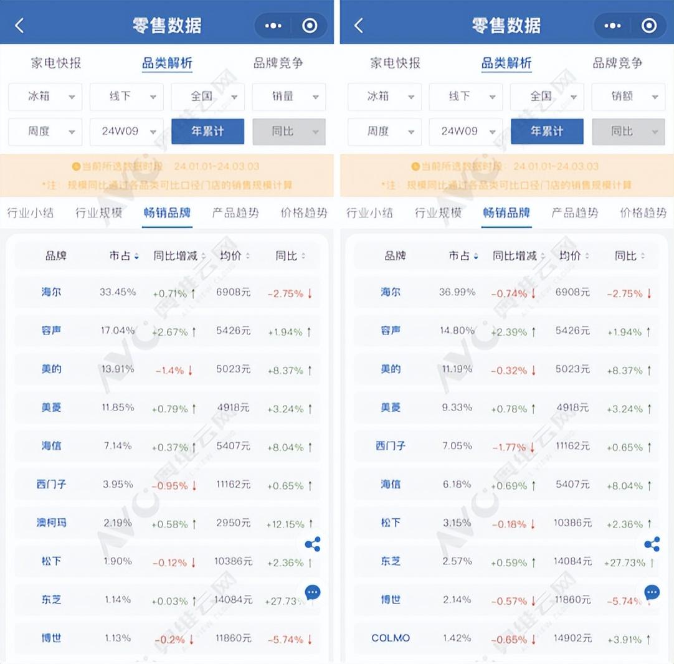Viewport: 674px width, 664px height.
Task: Open the COLMO brand link
Action: 391,638
